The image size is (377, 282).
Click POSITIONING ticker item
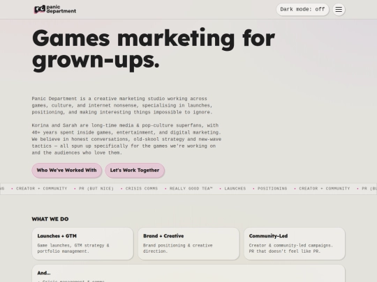[272, 189]
